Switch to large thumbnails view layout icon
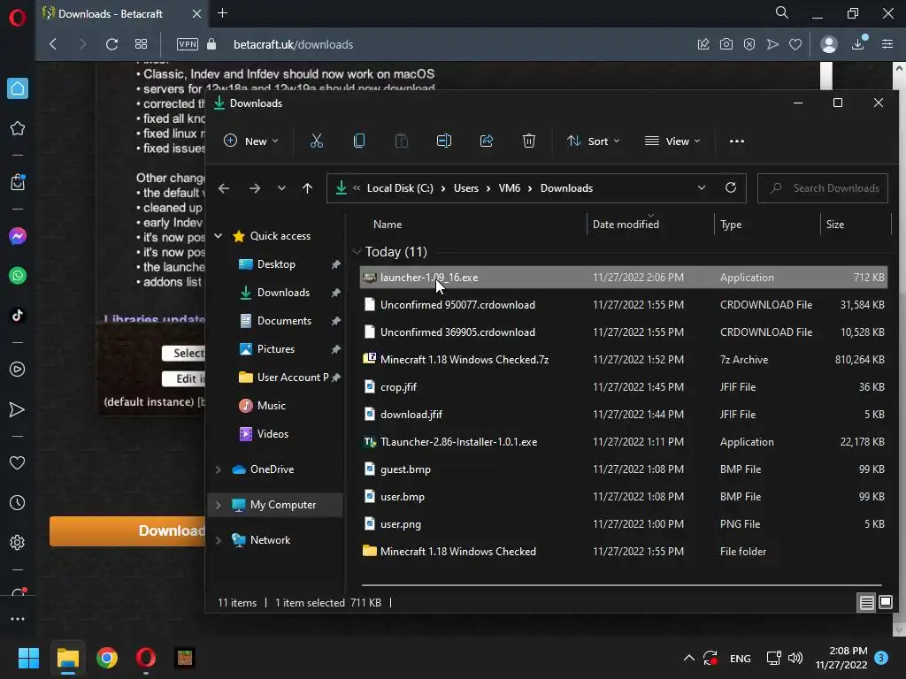The width and height of the screenshot is (906, 679). tap(885, 603)
